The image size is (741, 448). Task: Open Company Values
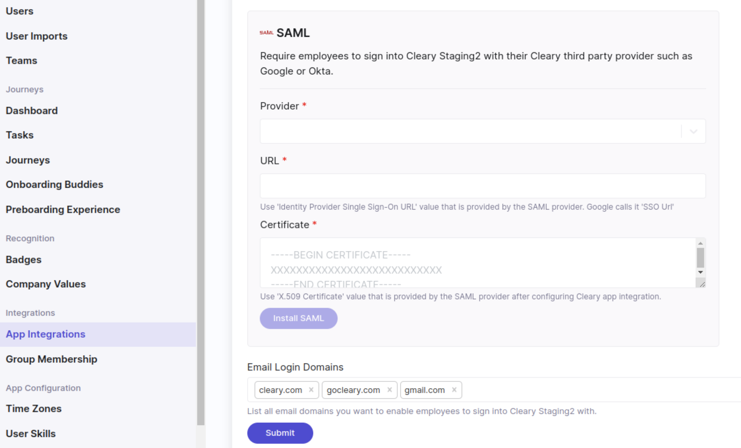[x=46, y=284]
